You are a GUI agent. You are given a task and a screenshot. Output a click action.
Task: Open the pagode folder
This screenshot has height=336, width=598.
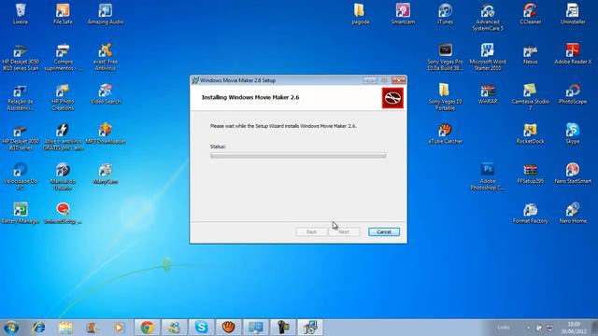pos(360,14)
